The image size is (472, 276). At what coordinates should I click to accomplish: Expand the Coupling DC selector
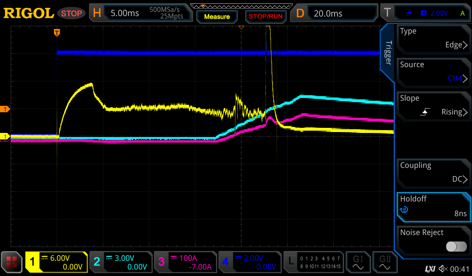click(433, 172)
